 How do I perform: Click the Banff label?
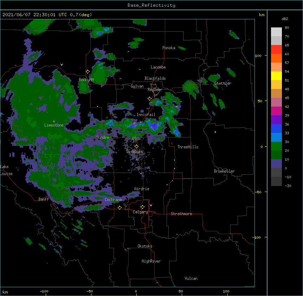[44, 199]
